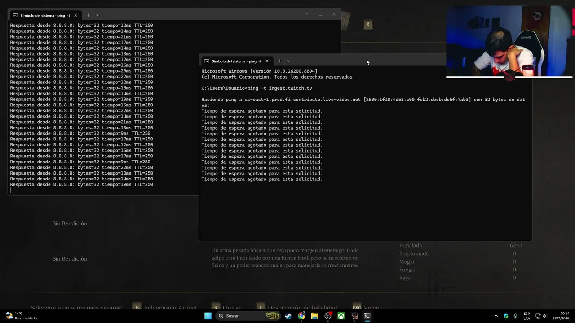Click the game's X button above the terminal
The image size is (575, 323).
tap(368, 25)
